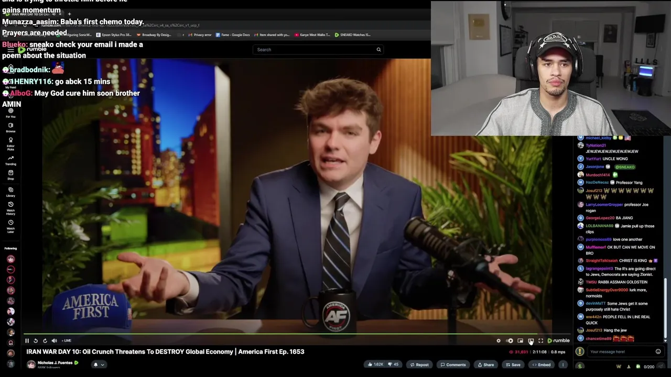Image resolution: width=671 pixels, height=377 pixels.
Task: Click the 31,631 viewer count
Action: 518,352
